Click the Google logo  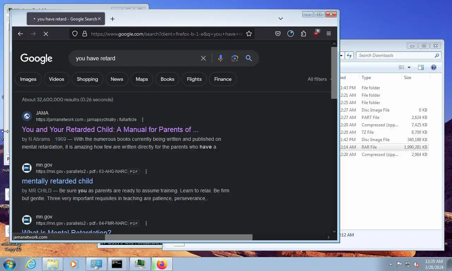pyautogui.click(x=36, y=59)
